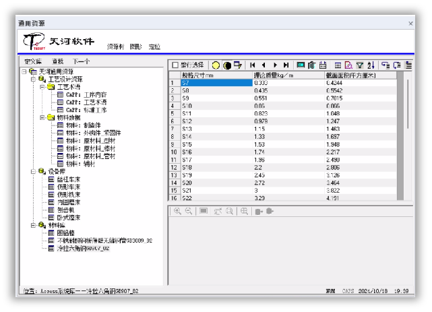432x312 pixels.
Task: Click the 下一个 button
Action: (x=81, y=61)
